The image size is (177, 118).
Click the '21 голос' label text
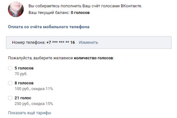coord(23,98)
